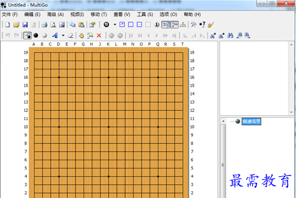This screenshot has height=198, width=296.
Task: Open the 视频(I) menu
Action: (77, 15)
